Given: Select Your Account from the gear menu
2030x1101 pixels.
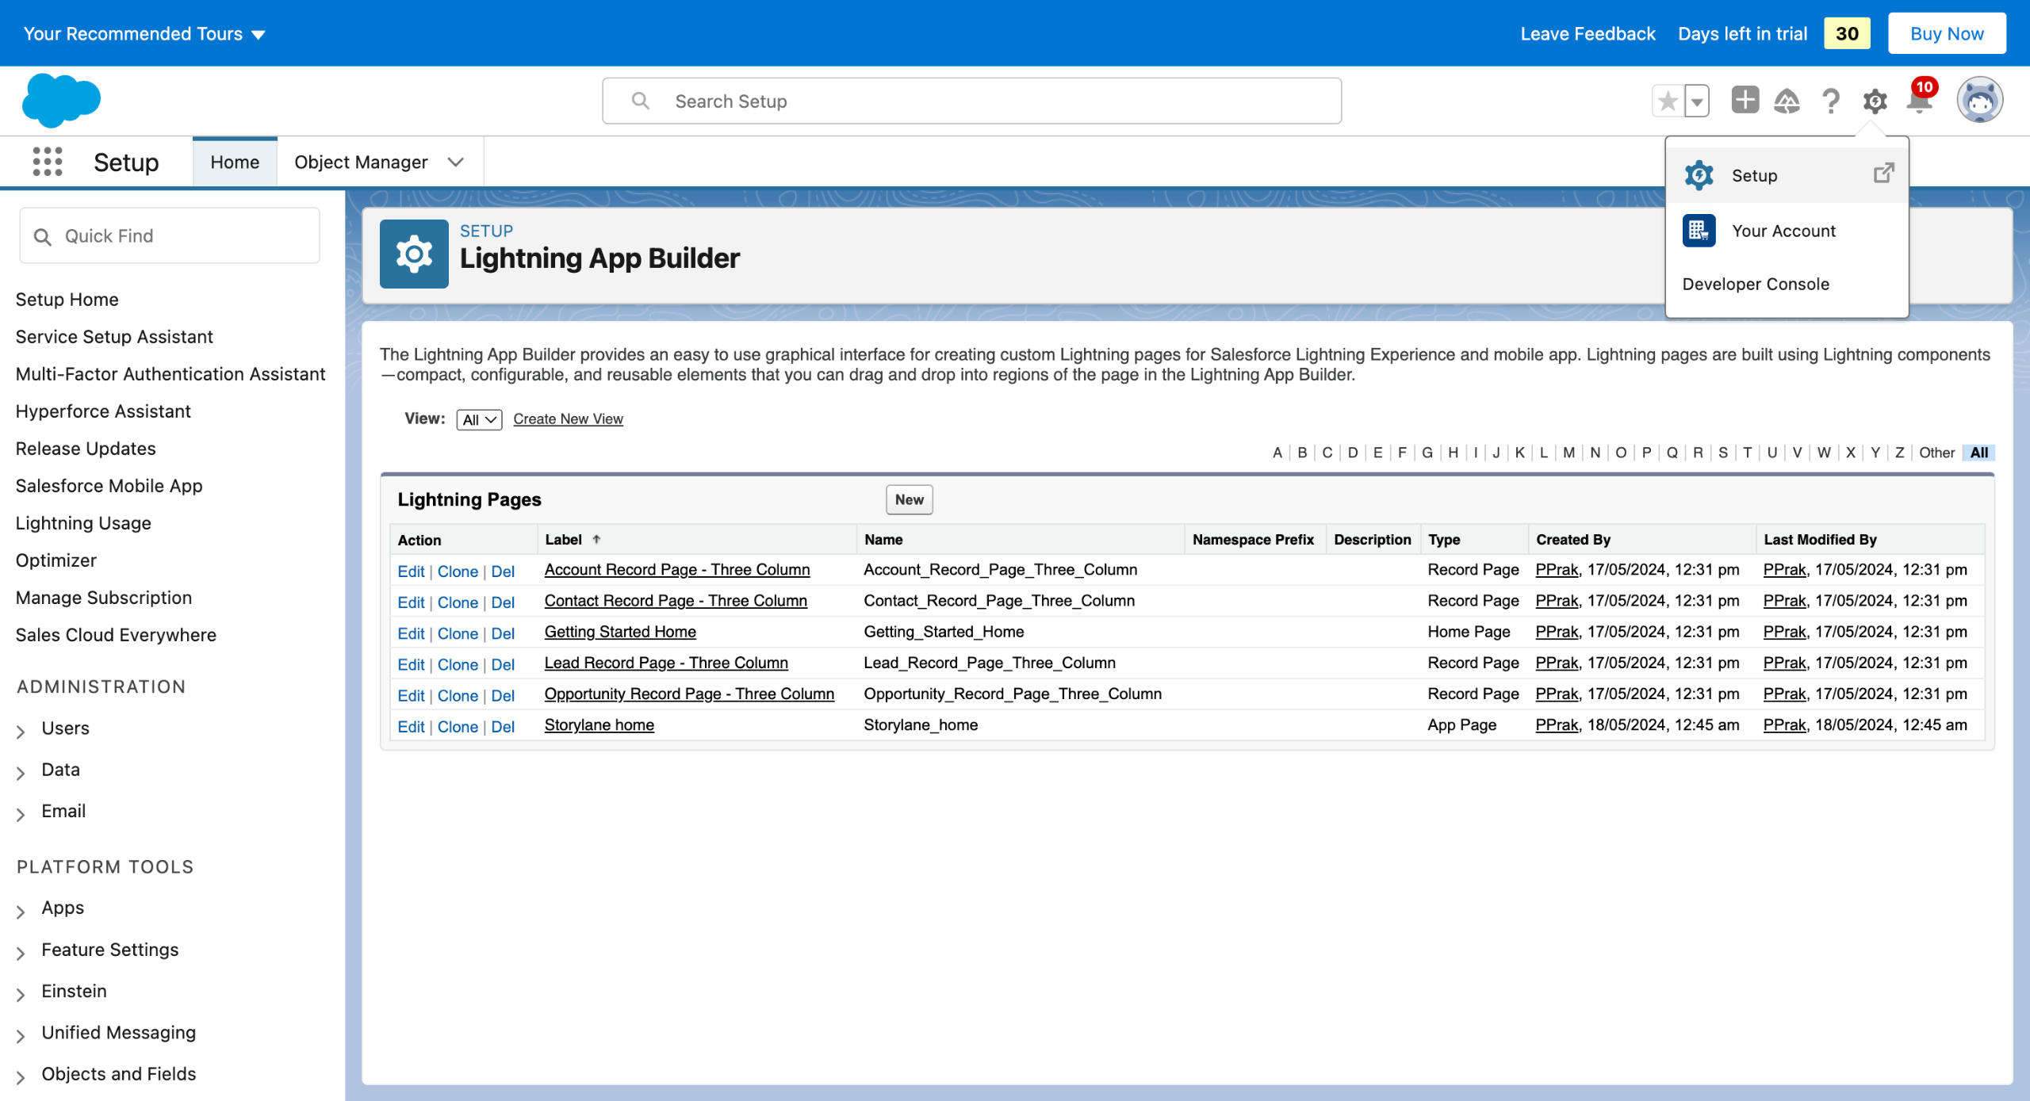Looking at the screenshot, I should tap(1787, 231).
